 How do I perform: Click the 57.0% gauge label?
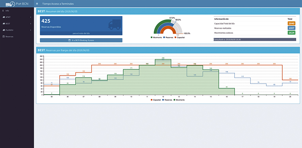tap(172, 18)
